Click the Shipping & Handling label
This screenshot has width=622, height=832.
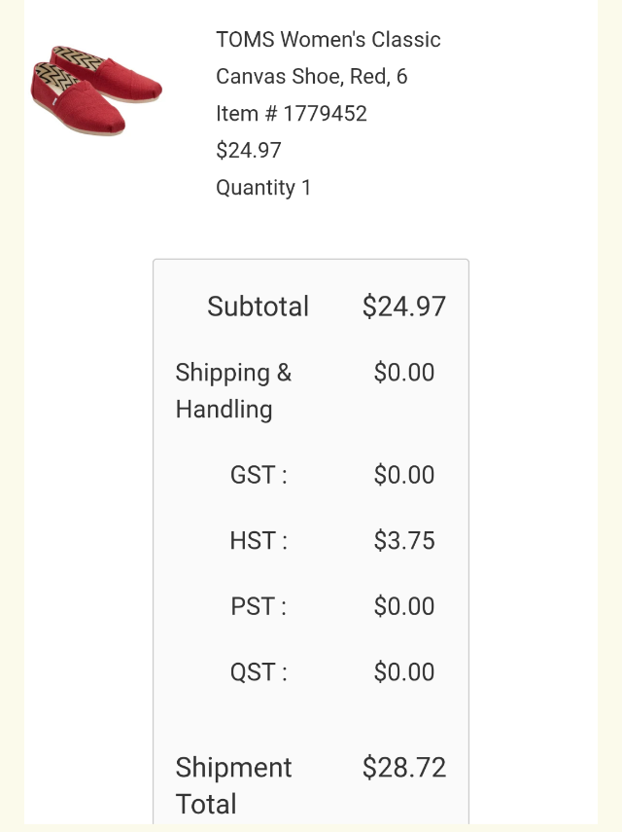233,390
